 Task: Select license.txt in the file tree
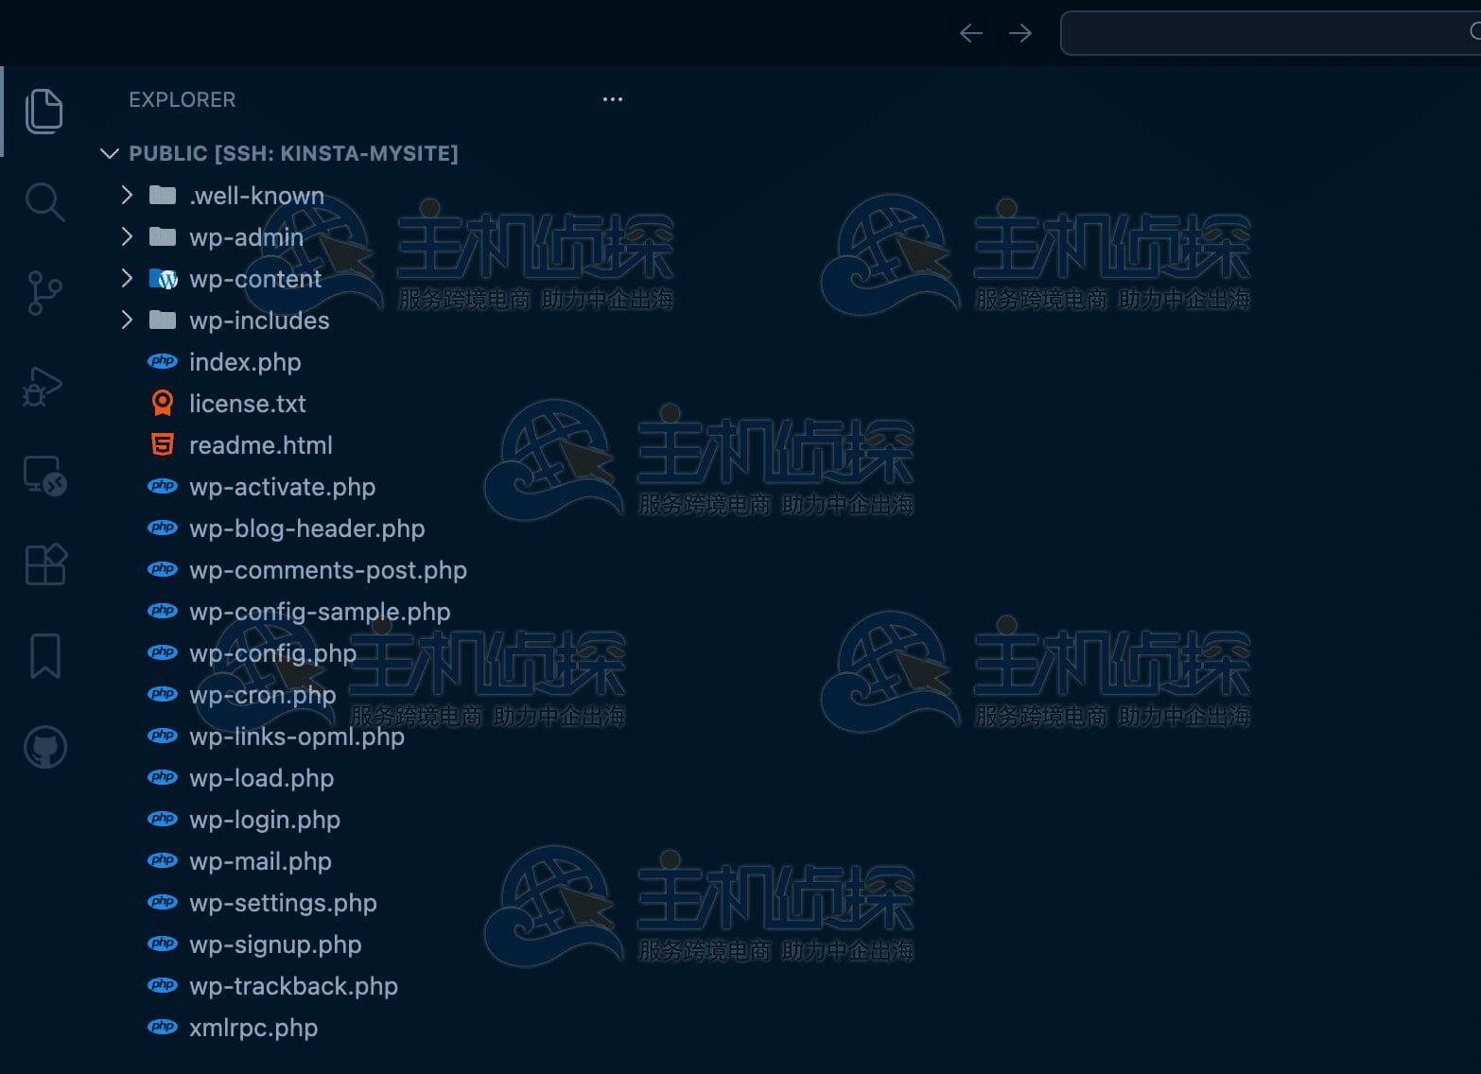tap(247, 404)
